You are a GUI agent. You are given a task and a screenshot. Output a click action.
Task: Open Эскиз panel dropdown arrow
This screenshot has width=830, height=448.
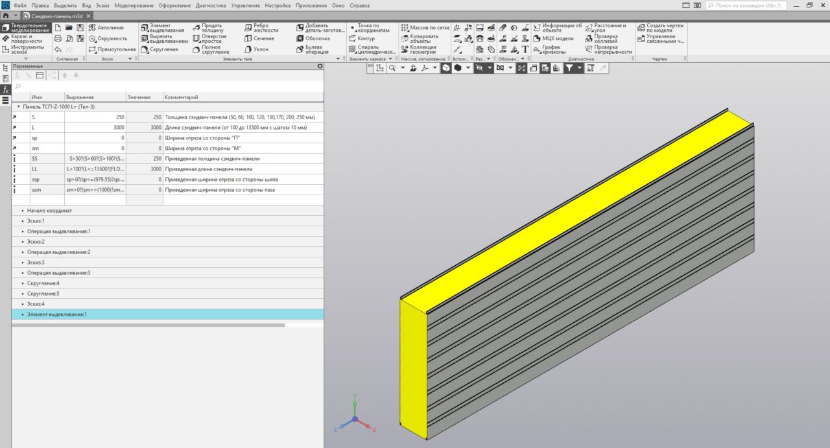click(130, 59)
